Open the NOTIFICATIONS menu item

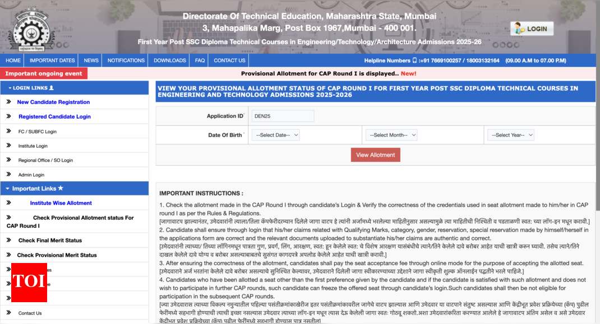coord(126,60)
